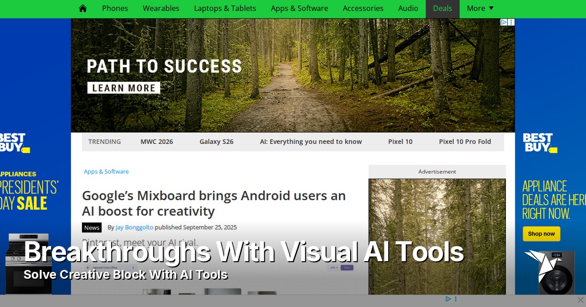Click the forest sidebar advertisement image
The height and width of the screenshot is (307, 586).
coord(437,236)
